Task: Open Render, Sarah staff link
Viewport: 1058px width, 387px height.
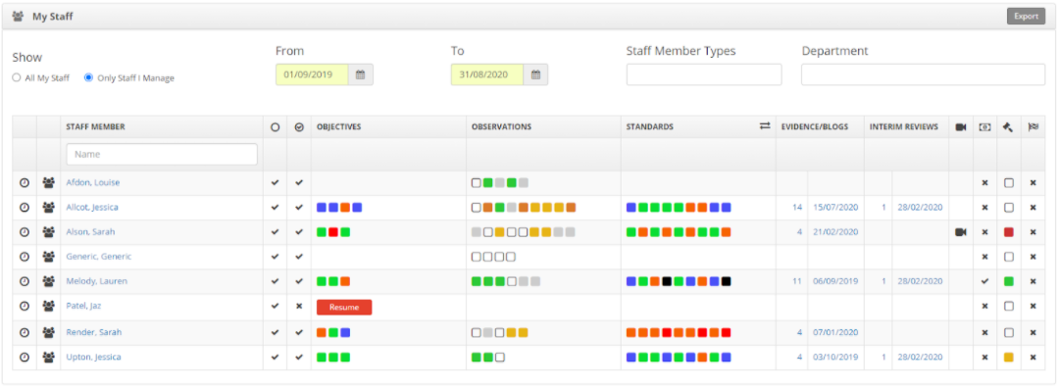Action: 94,332
